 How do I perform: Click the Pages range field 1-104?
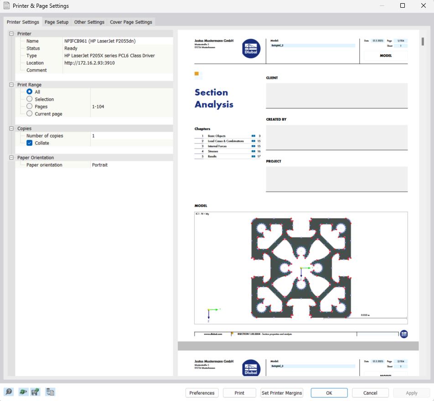131,106
